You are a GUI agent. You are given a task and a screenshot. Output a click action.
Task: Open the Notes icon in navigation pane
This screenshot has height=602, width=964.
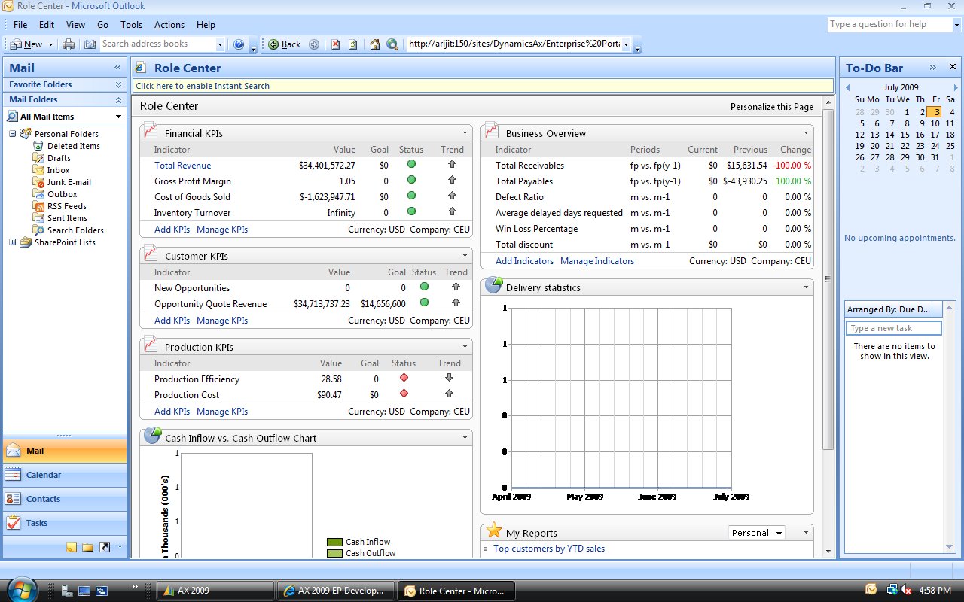72,547
